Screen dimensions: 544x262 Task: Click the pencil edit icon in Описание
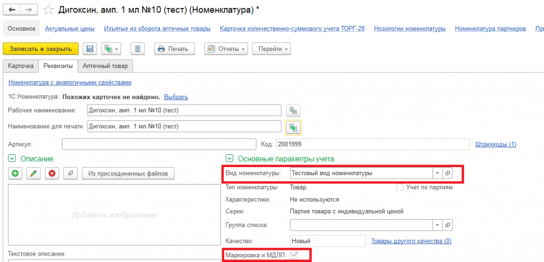(x=33, y=173)
